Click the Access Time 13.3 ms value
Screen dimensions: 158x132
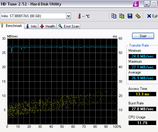pyautogui.click(x=142, y=94)
